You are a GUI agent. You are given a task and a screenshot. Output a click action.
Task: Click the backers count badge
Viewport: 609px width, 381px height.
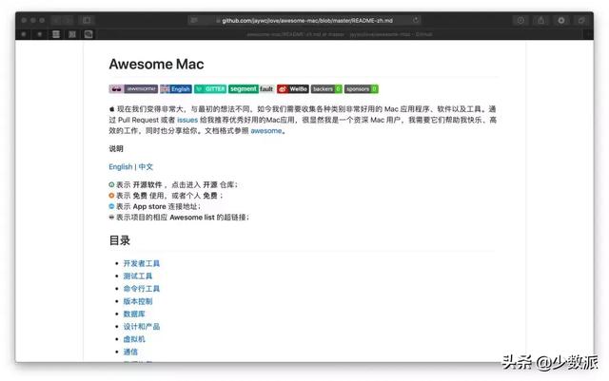pos(326,89)
